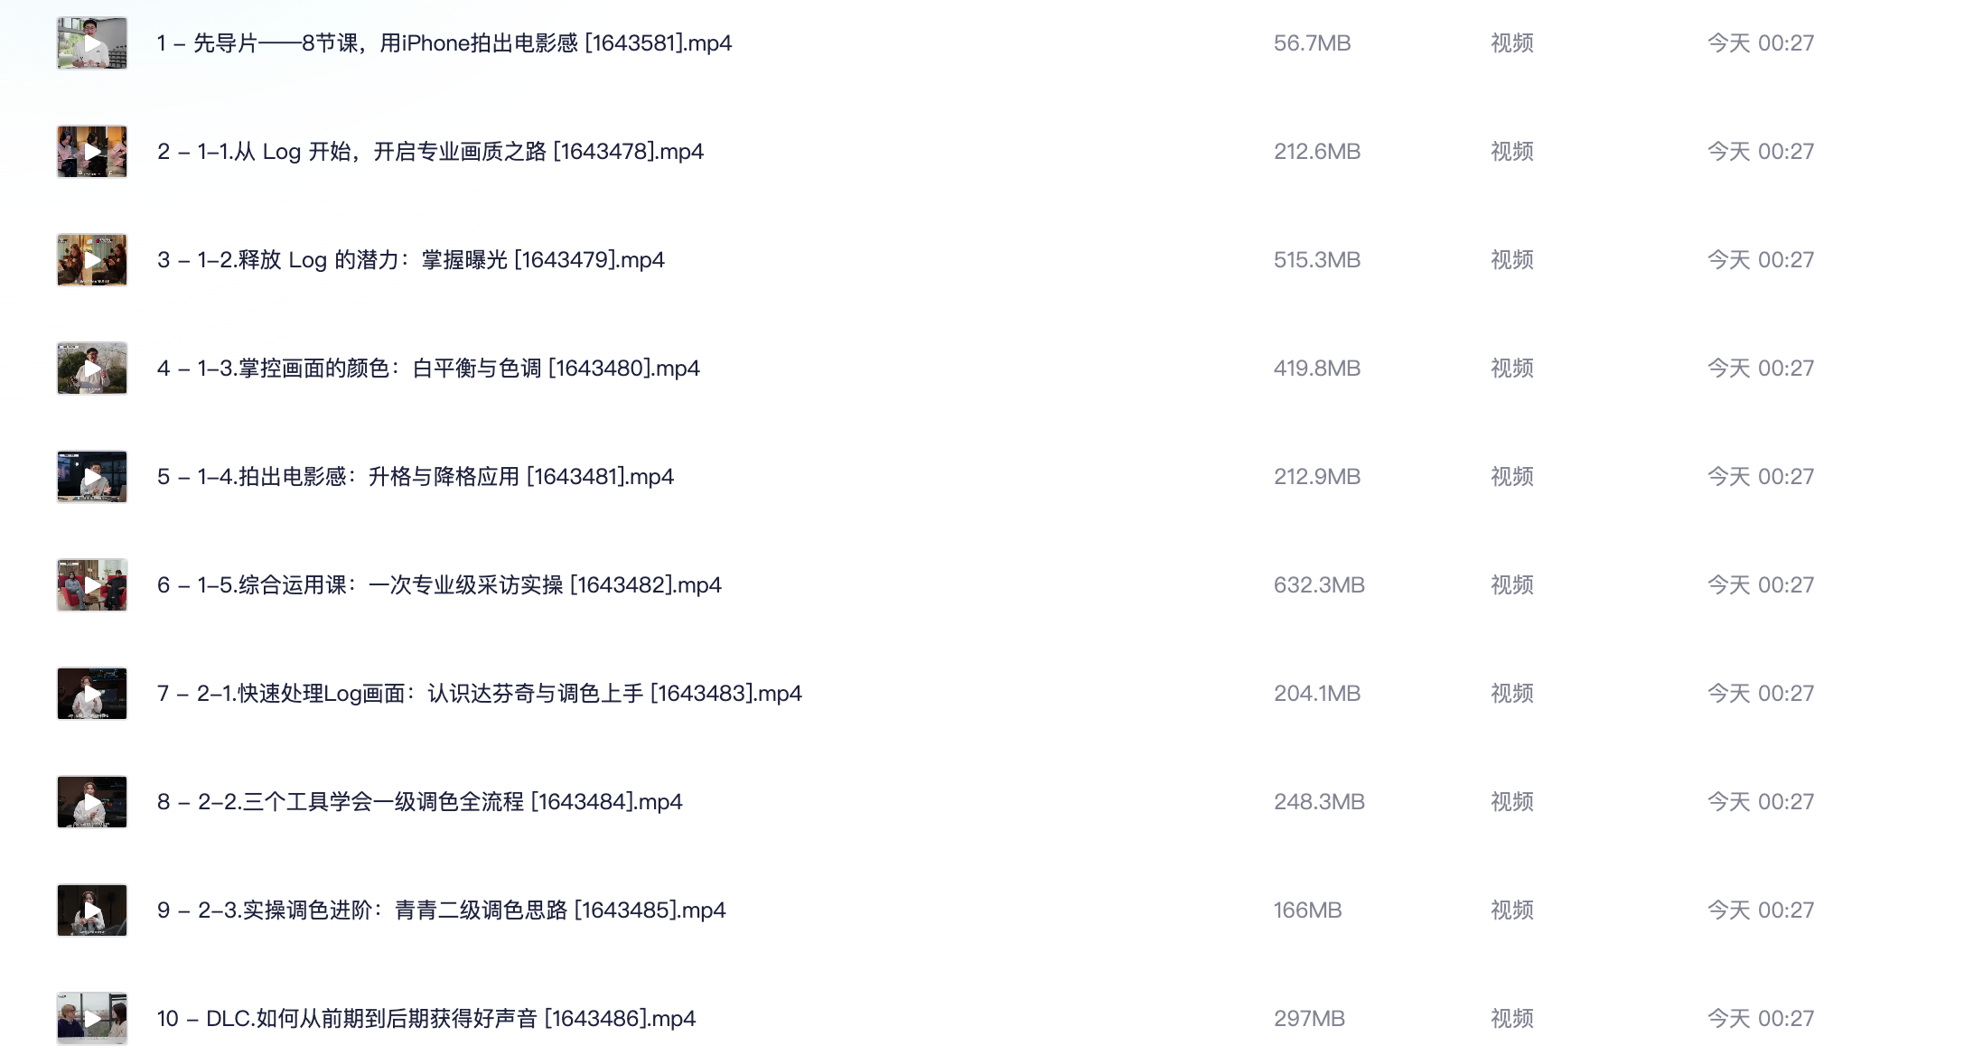Select file name 先导片——8节课 [1643581].mp4
Viewport: 1964px width, 1064px height.
444,43
